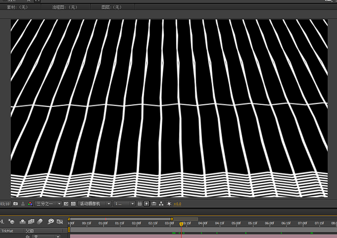Viewport: 337px width, 238px height.
Task: Click the work area start marker
Action: tap(69, 230)
